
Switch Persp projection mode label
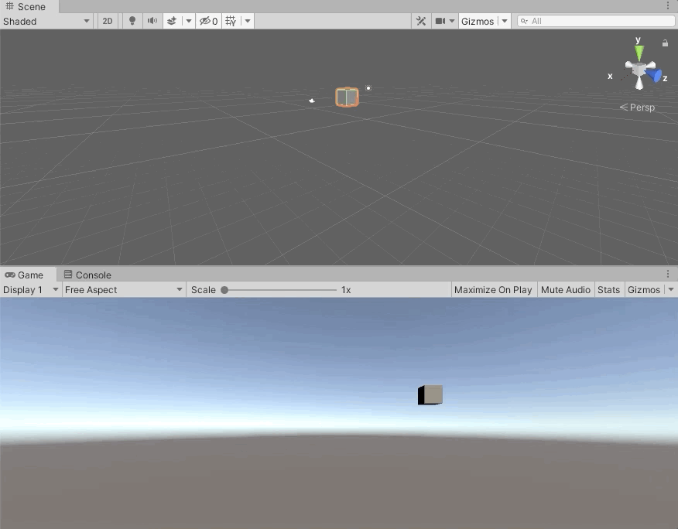click(x=637, y=108)
